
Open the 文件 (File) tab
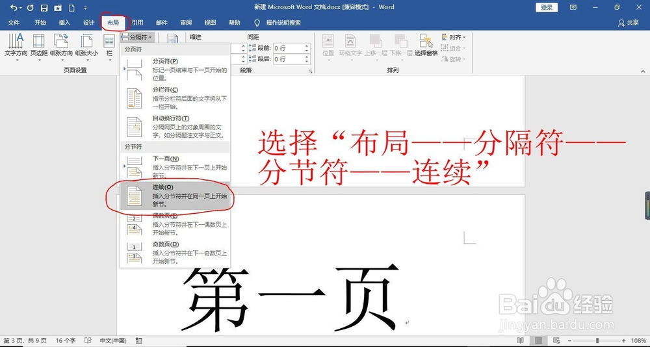(x=14, y=23)
